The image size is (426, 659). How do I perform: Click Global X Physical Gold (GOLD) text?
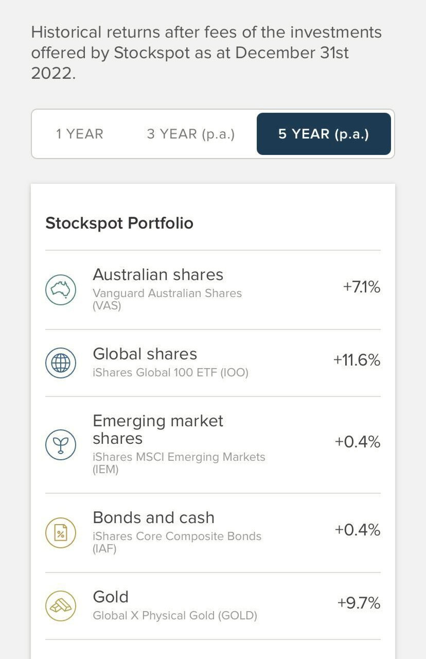[175, 615]
